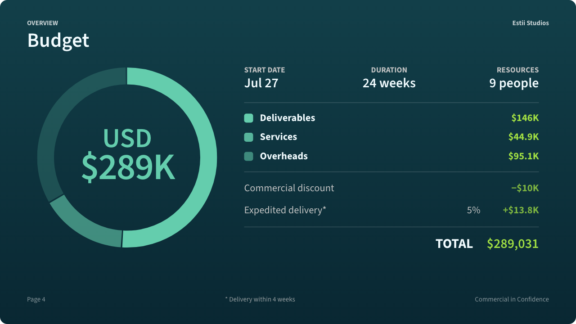Click the $146K Deliverables amount
This screenshot has height=324, width=576.
point(525,118)
